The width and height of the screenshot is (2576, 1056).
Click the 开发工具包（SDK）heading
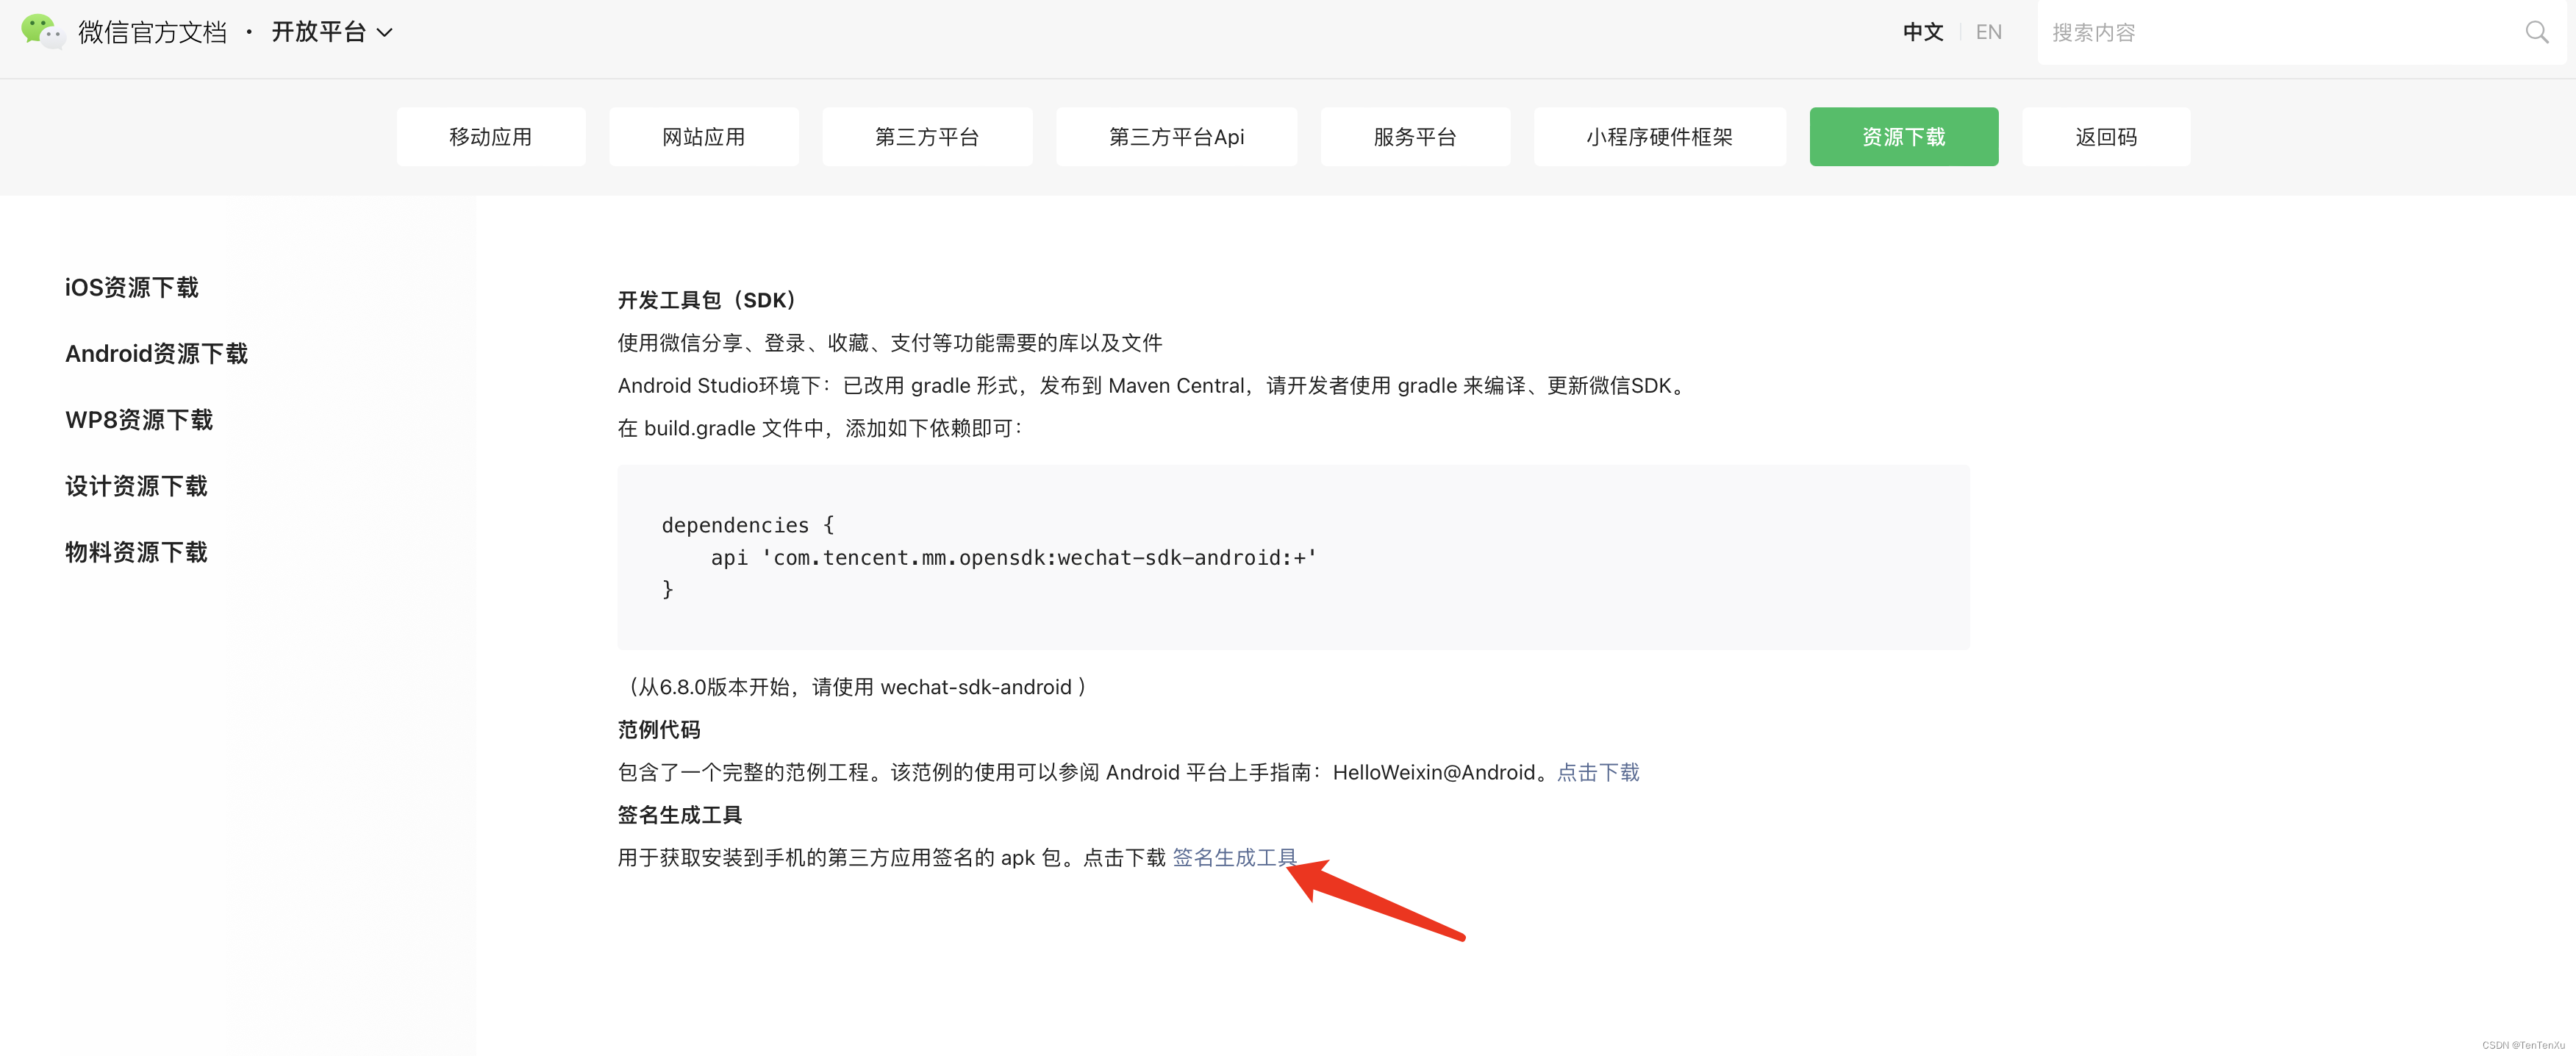pyautogui.click(x=707, y=300)
